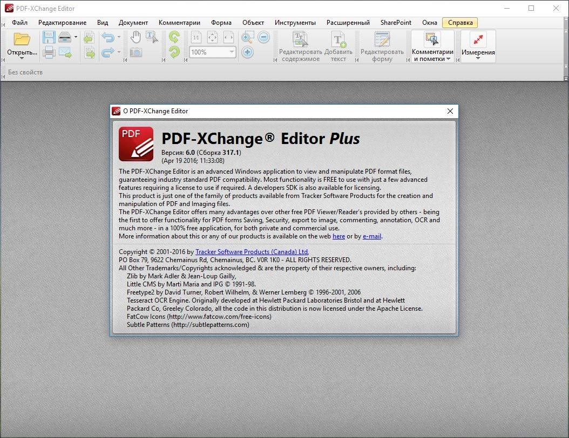
Task: Open the Undo history dropdown arrow
Action: pos(119,37)
